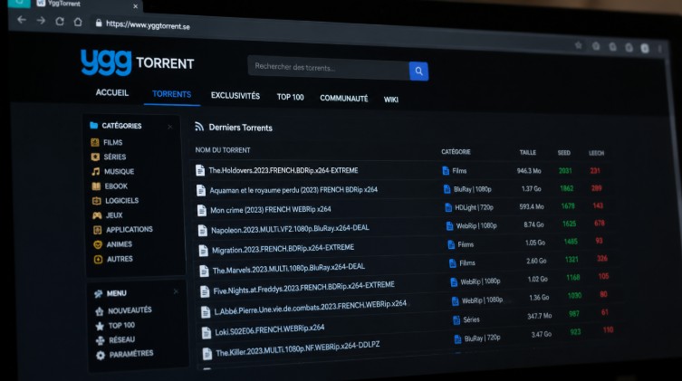The height and width of the screenshot is (381, 682).
Task: Open Aquaman et le royaume perdu torrent
Action: (x=293, y=190)
